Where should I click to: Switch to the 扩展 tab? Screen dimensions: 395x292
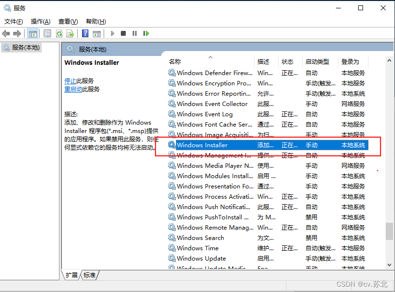tap(72, 275)
